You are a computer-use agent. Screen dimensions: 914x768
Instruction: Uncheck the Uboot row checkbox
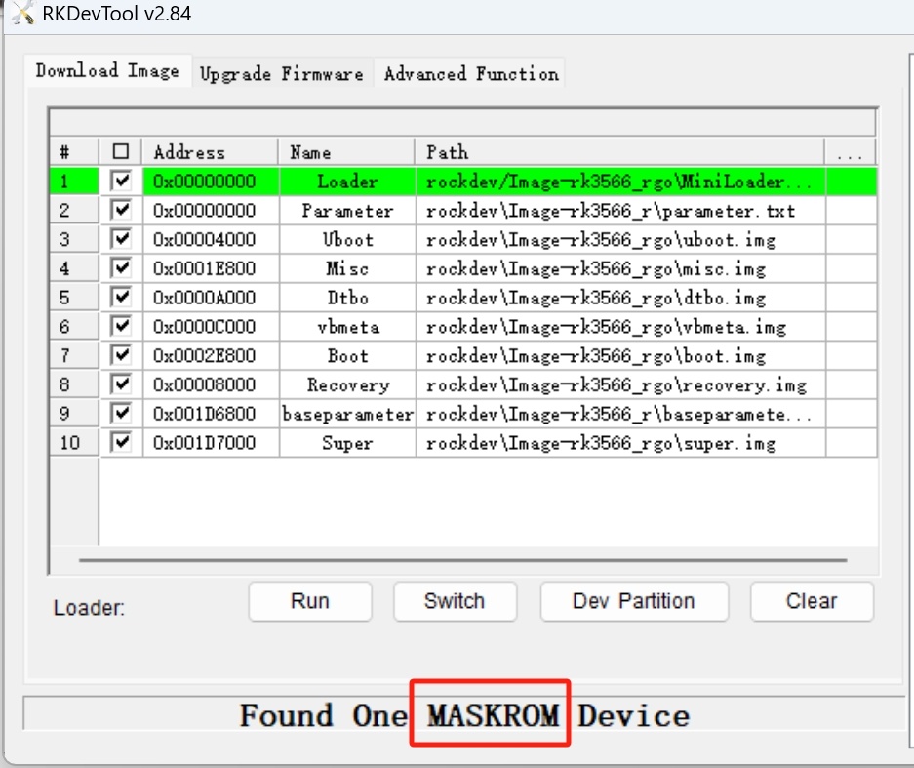[121, 239]
